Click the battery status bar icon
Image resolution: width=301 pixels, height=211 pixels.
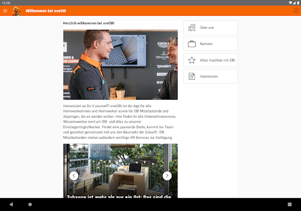tap(298, 3)
